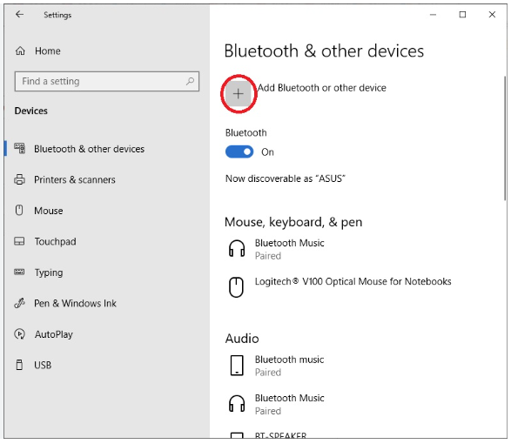Focus the Find a setting search box
This screenshot has height=444, width=511.
(x=107, y=81)
